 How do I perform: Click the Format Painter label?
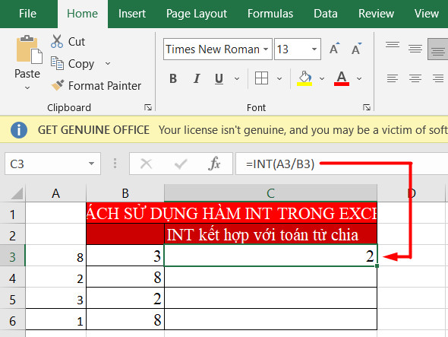(105, 86)
